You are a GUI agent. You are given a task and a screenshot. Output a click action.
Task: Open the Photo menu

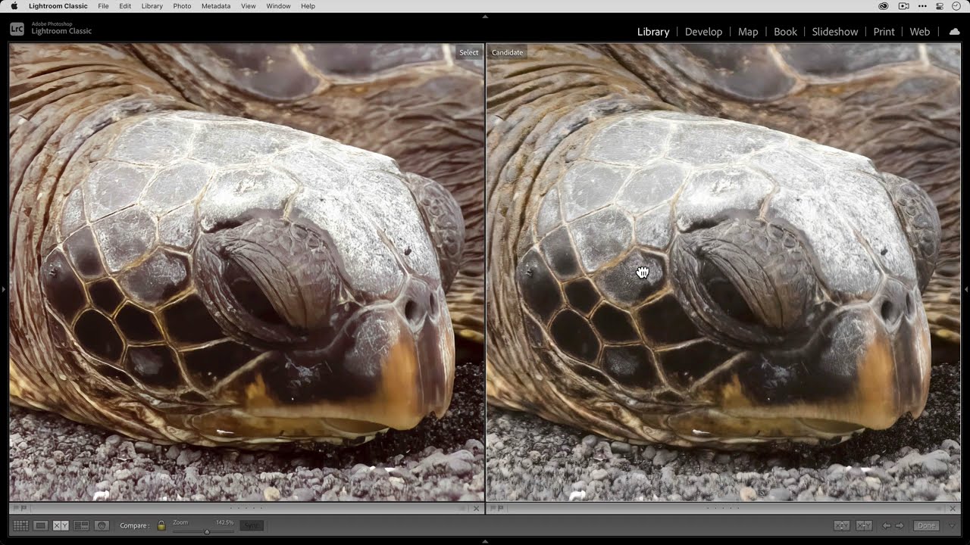pos(182,6)
